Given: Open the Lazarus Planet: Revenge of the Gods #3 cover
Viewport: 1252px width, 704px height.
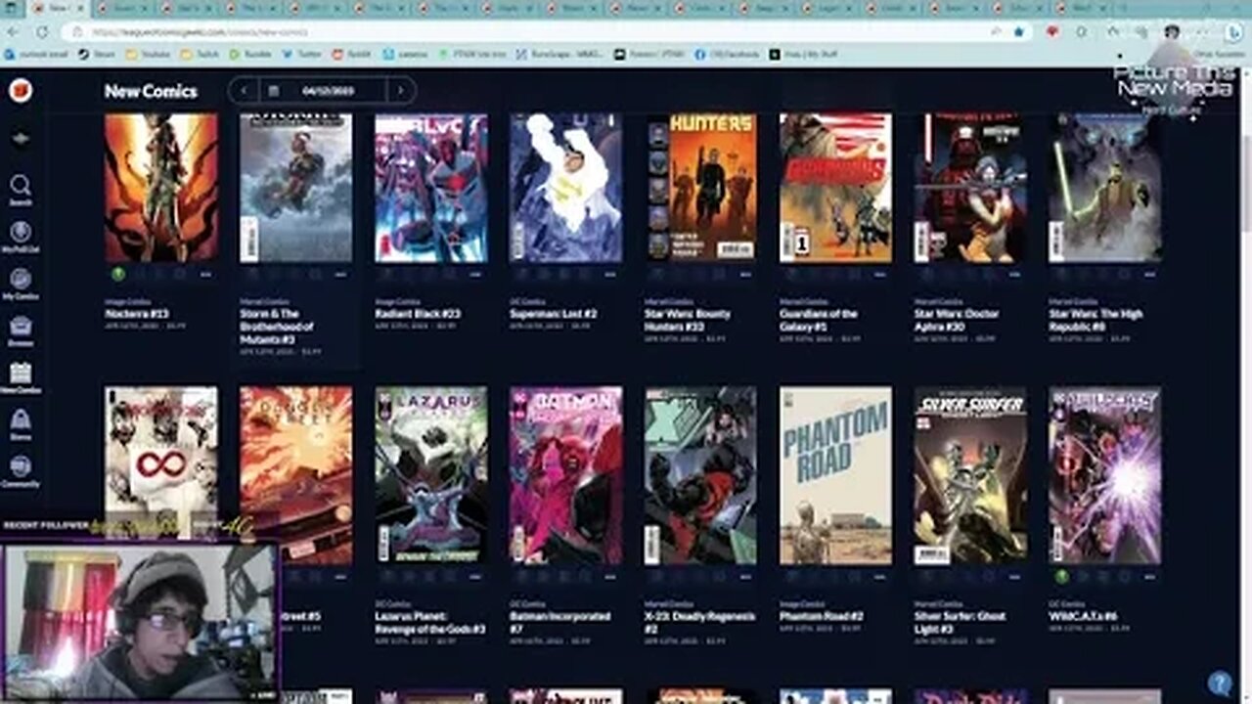Looking at the screenshot, I should [431, 475].
